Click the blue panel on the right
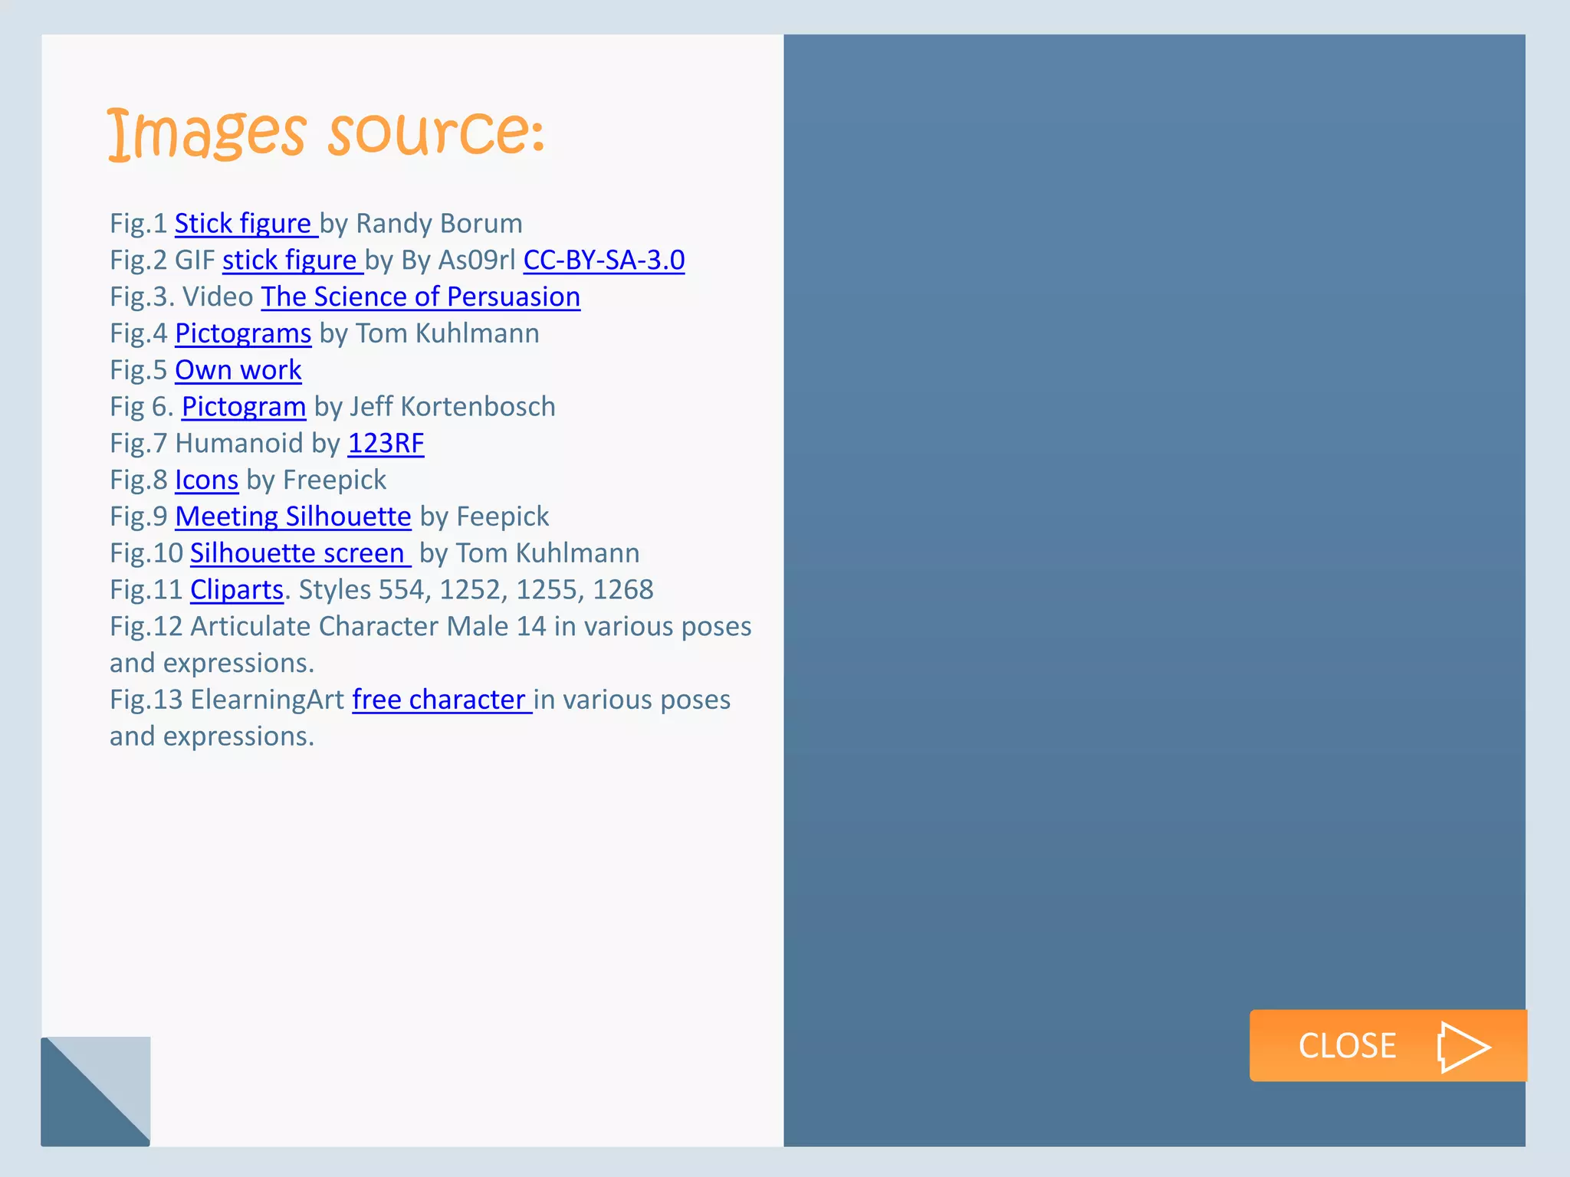This screenshot has height=1177, width=1570. (1154, 536)
